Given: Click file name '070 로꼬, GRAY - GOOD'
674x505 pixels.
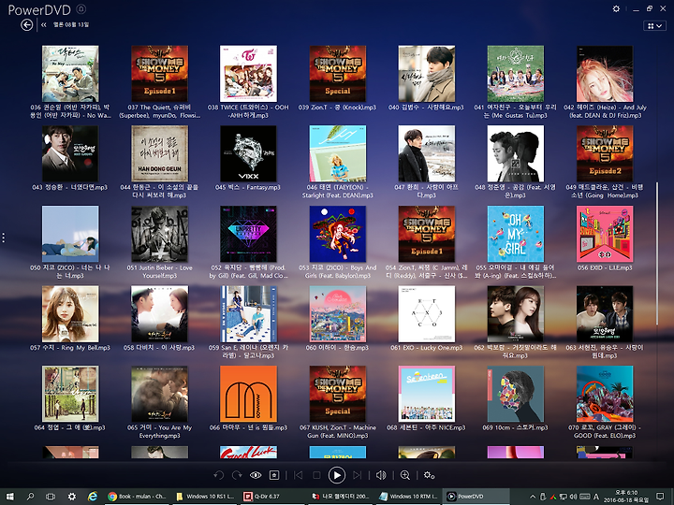Looking at the screenshot, I should click(x=605, y=431).
